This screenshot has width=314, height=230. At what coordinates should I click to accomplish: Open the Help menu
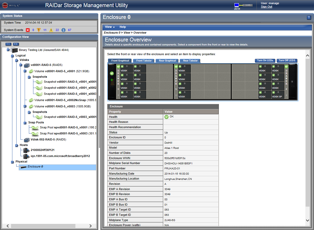[122, 27]
